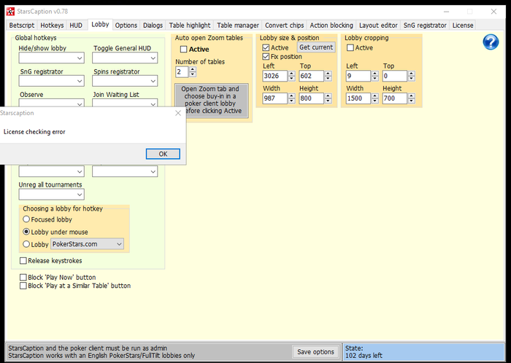Click the lobby Height field 800
This screenshot has height=363, width=511.
coord(311,98)
